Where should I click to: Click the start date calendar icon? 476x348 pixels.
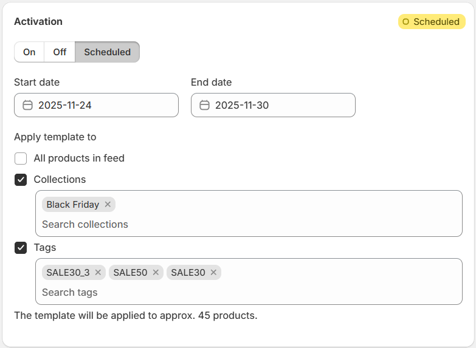pos(27,105)
